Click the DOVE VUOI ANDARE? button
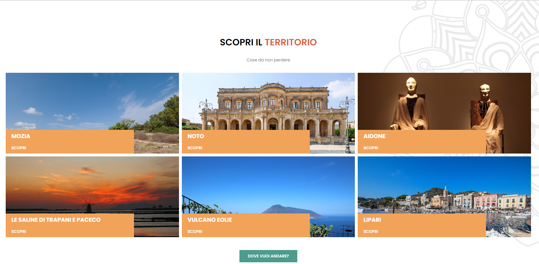 tap(268, 256)
